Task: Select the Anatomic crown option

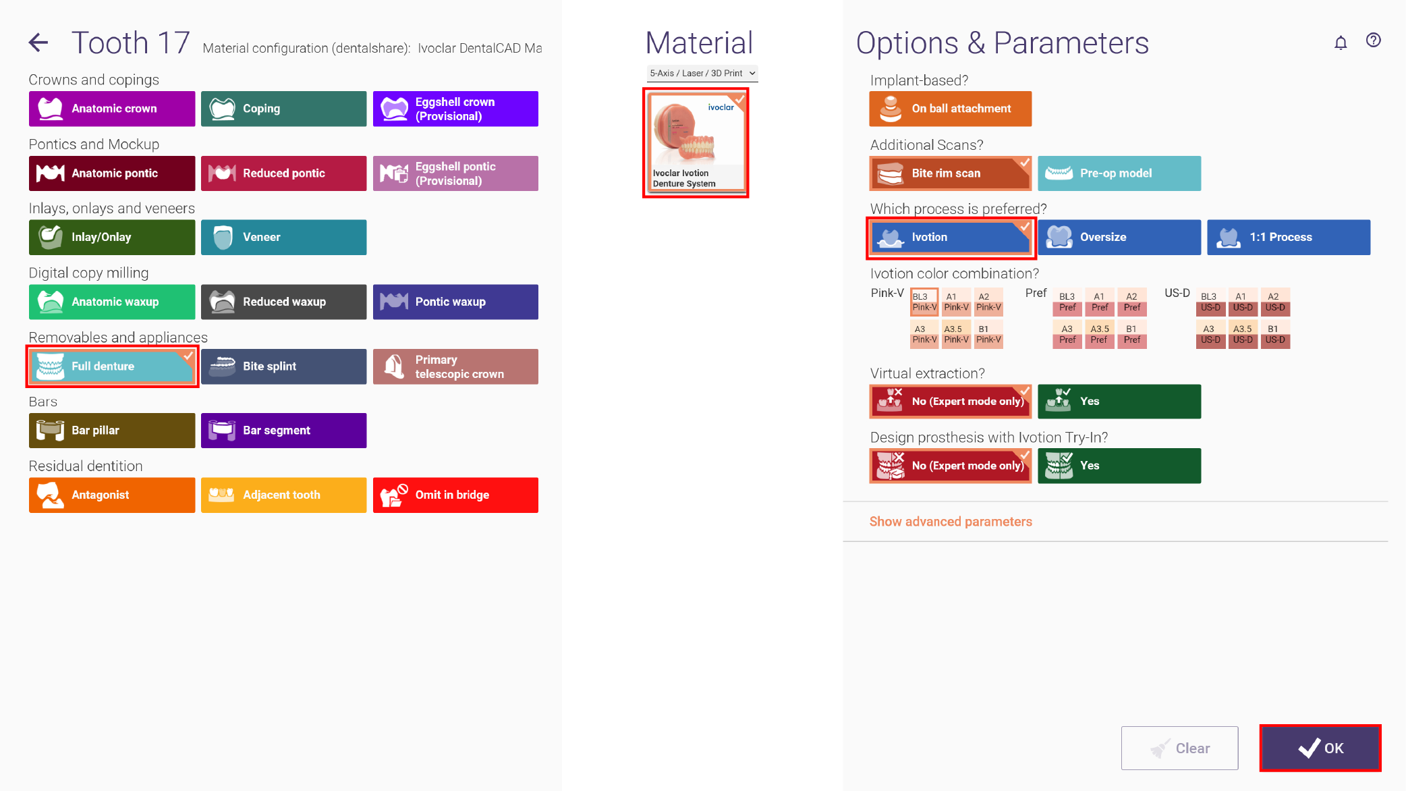Action: point(112,109)
